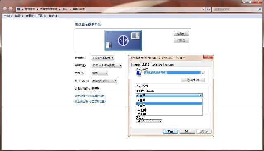Expand the chevron after 所有控制面板项 breadcrumb
The height and width of the screenshot is (151, 264).
pos(60,9)
